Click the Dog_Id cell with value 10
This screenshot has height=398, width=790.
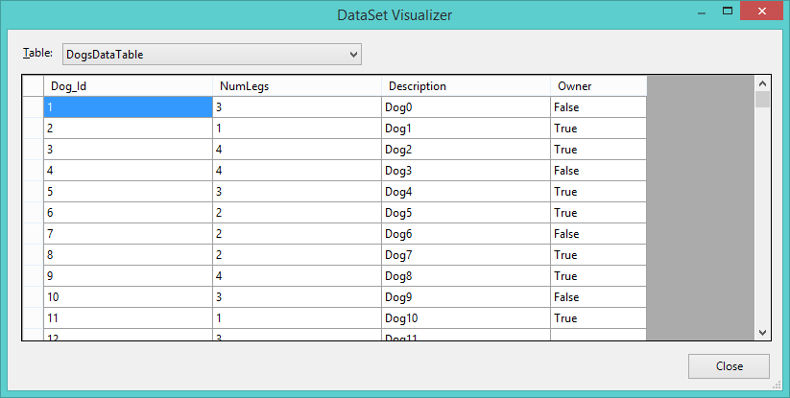point(128,297)
